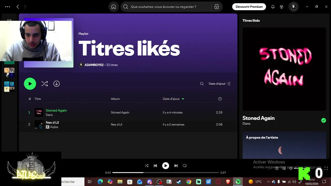This screenshot has width=331, height=186.
Task: Seek in the playback progress bar
Action: click(165, 173)
